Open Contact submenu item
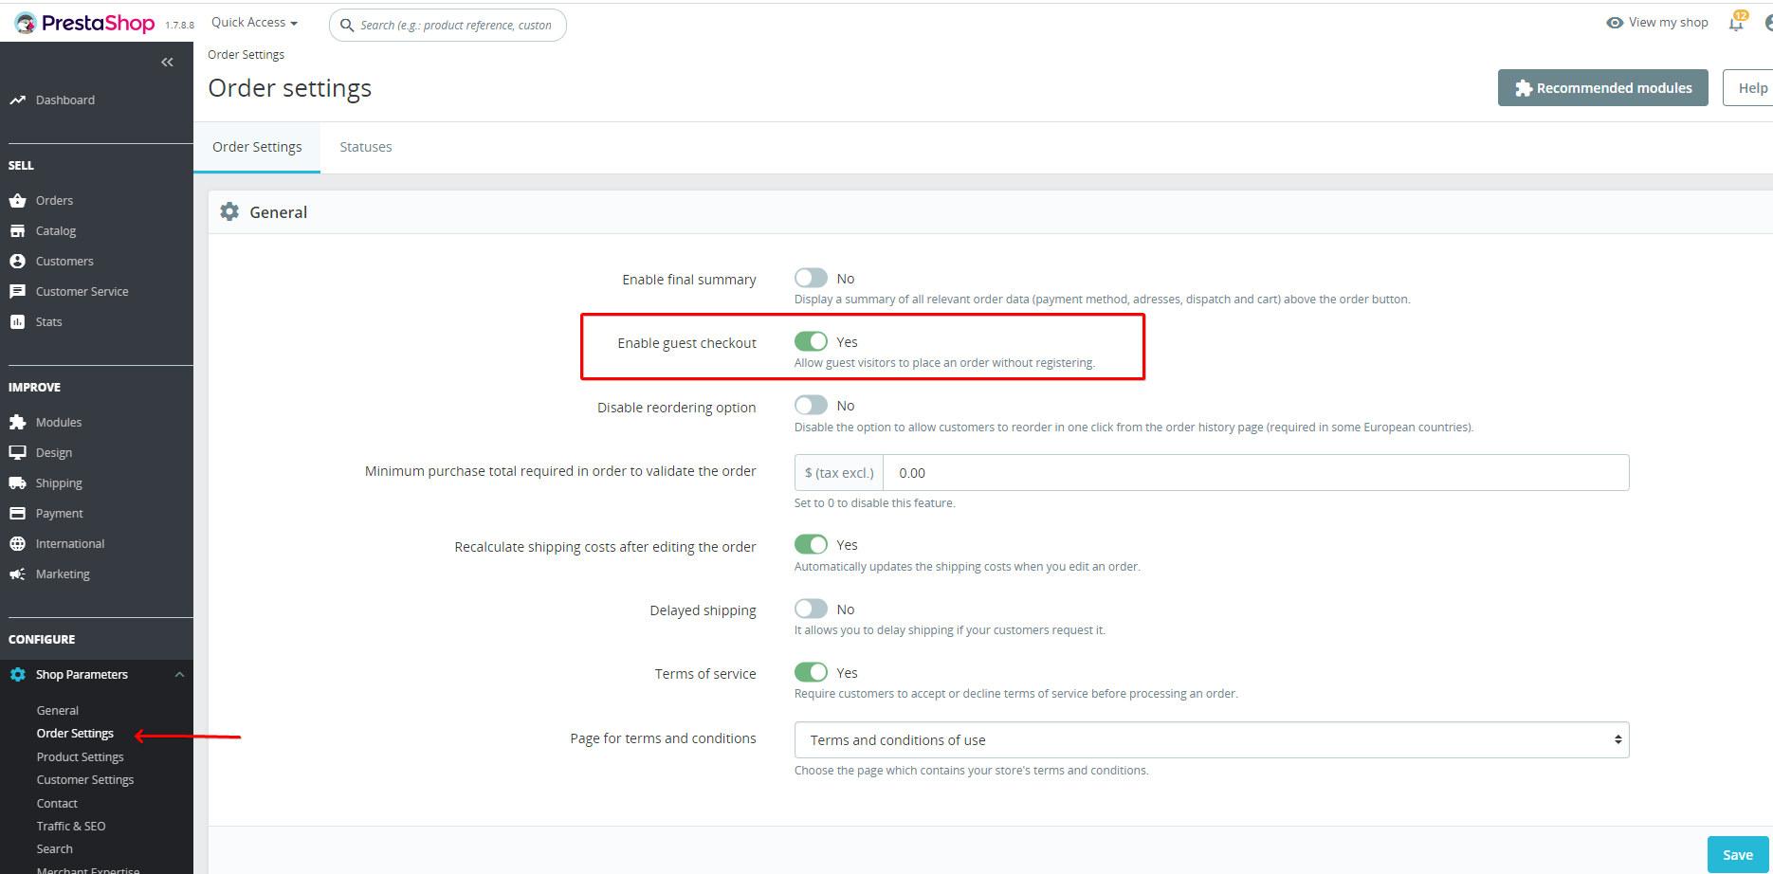 (57, 803)
